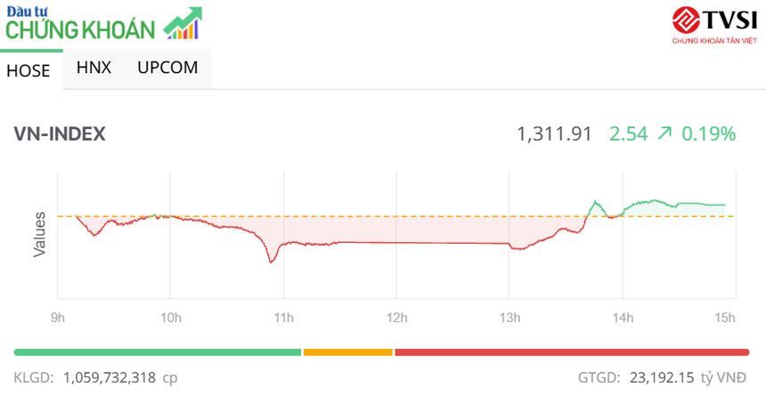Click the 13h time axis label
Screen dimensions: 766x404
(509, 318)
